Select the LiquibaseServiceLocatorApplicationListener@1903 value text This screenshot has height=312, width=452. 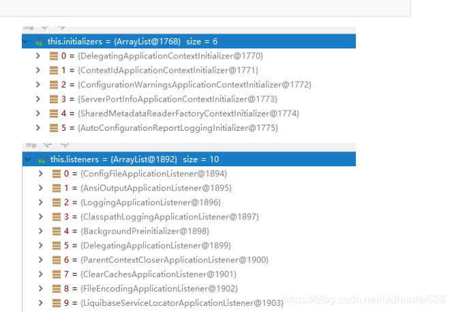point(182,303)
